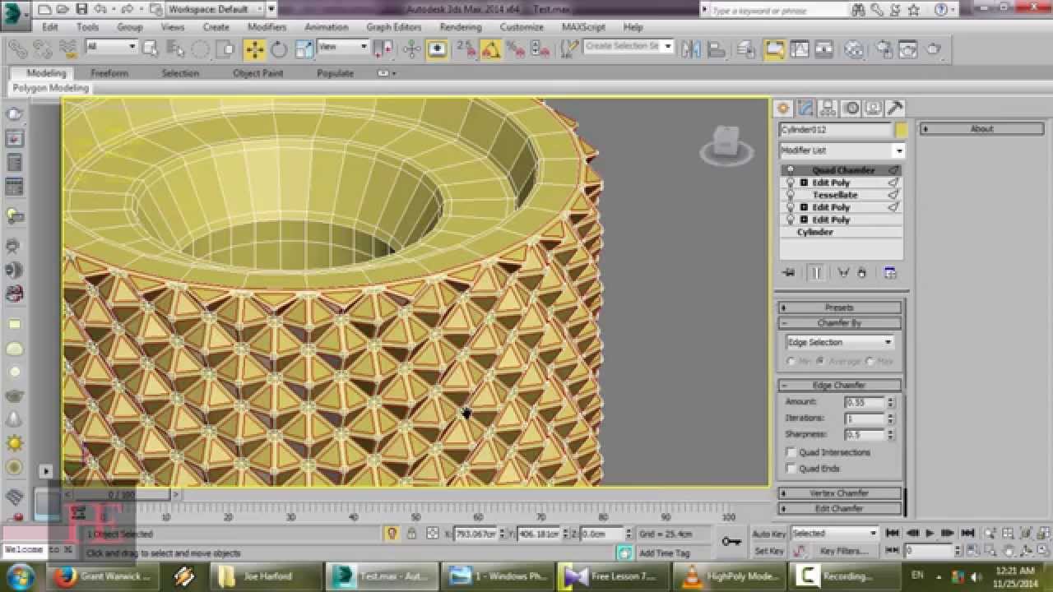Play the animation
Viewport: 1053px width, 592px height.
[930, 534]
